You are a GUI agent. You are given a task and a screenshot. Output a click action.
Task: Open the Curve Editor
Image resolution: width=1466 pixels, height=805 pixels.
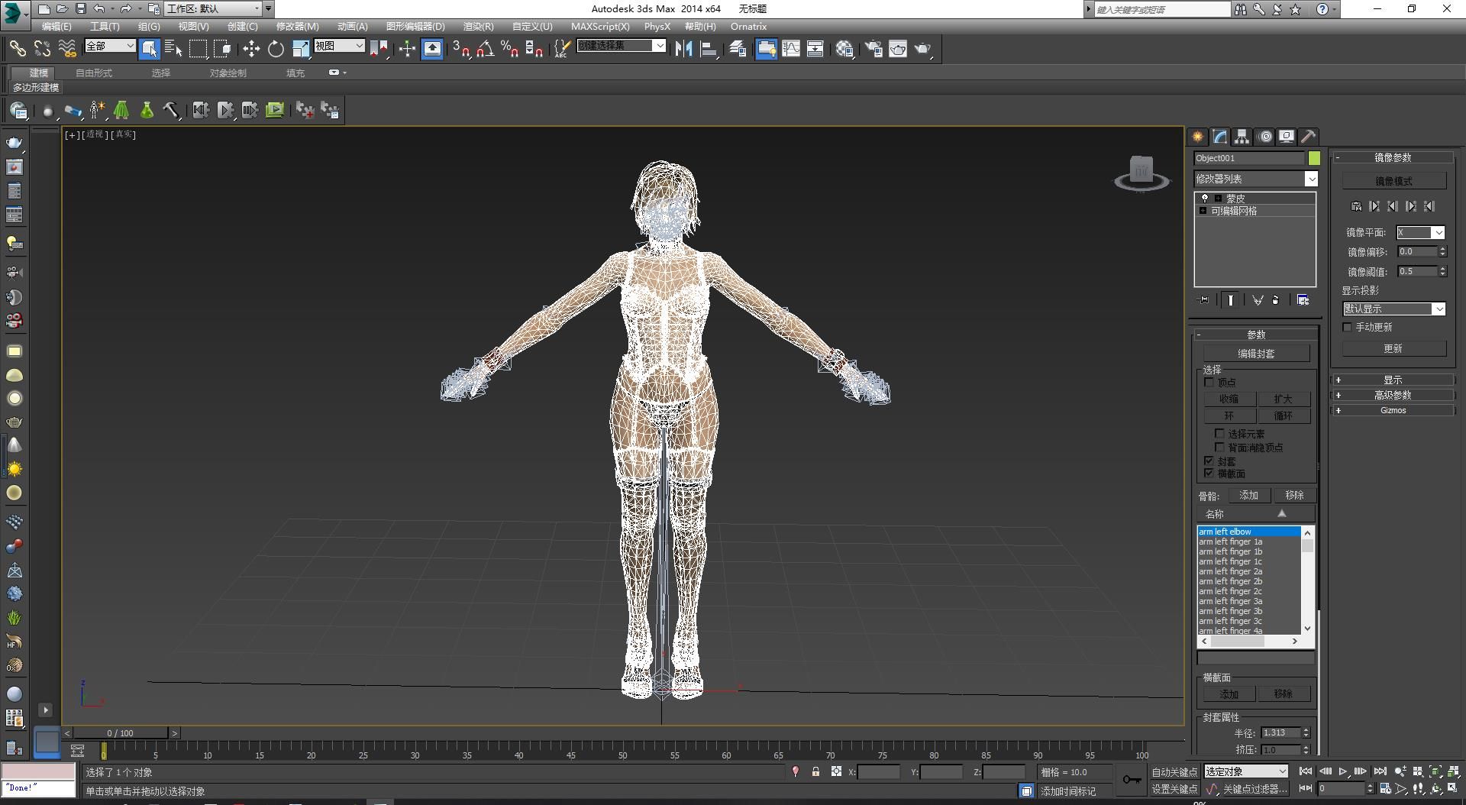[791, 49]
